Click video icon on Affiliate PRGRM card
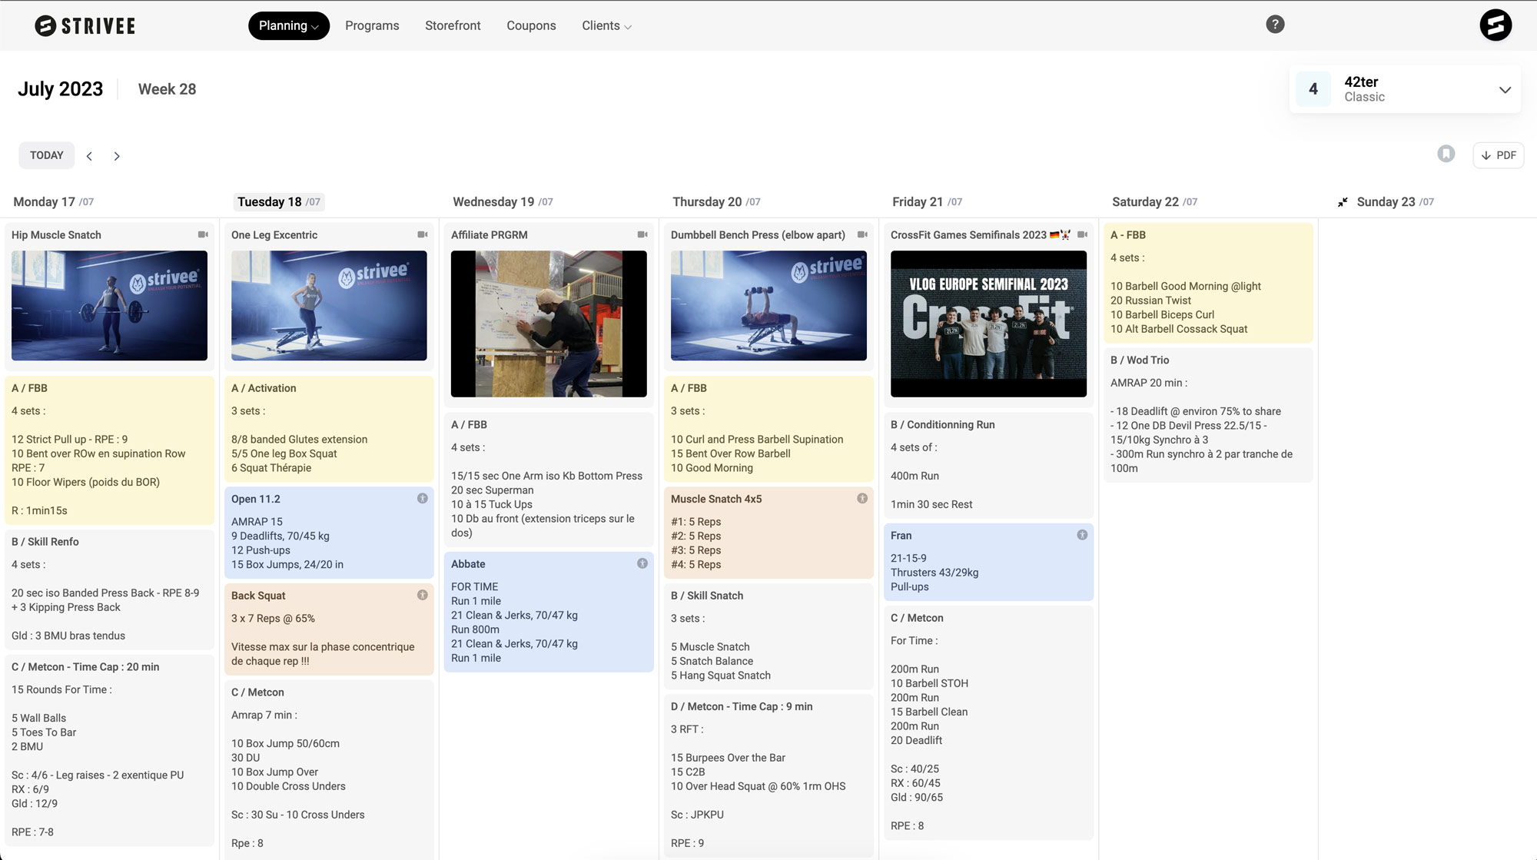The width and height of the screenshot is (1537, 860). pyautogui.click(x=642, y=234)
